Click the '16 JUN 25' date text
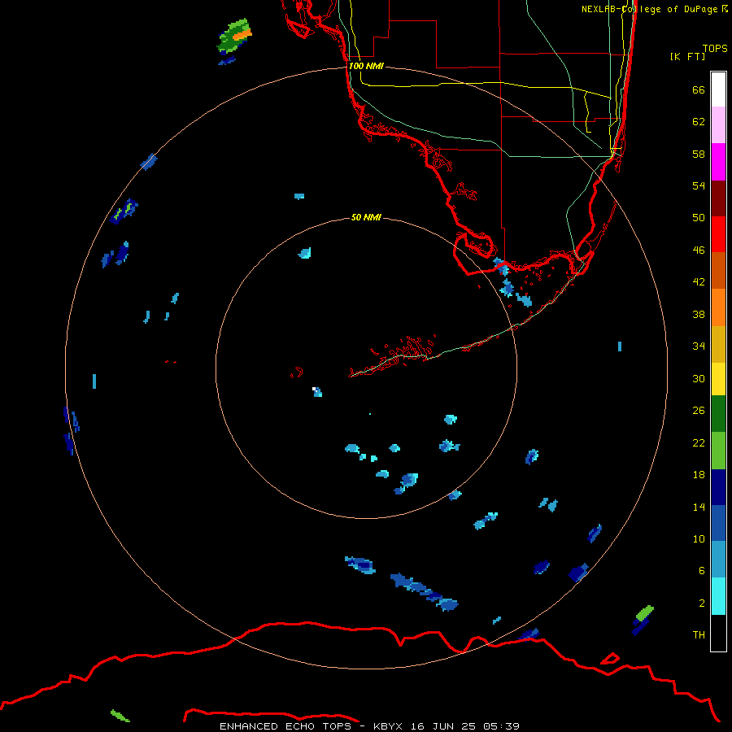 pos(443,726)
